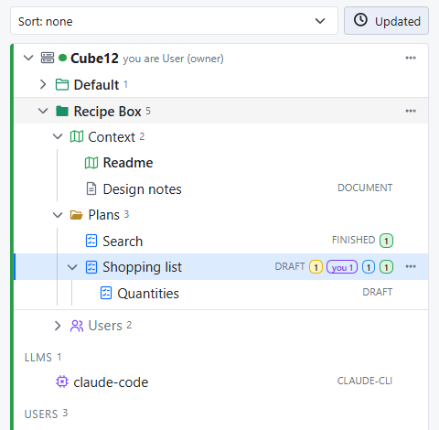
Task: Click the Shopping list checklist icon
Action: pyautogui.click(x=91, y=267)
